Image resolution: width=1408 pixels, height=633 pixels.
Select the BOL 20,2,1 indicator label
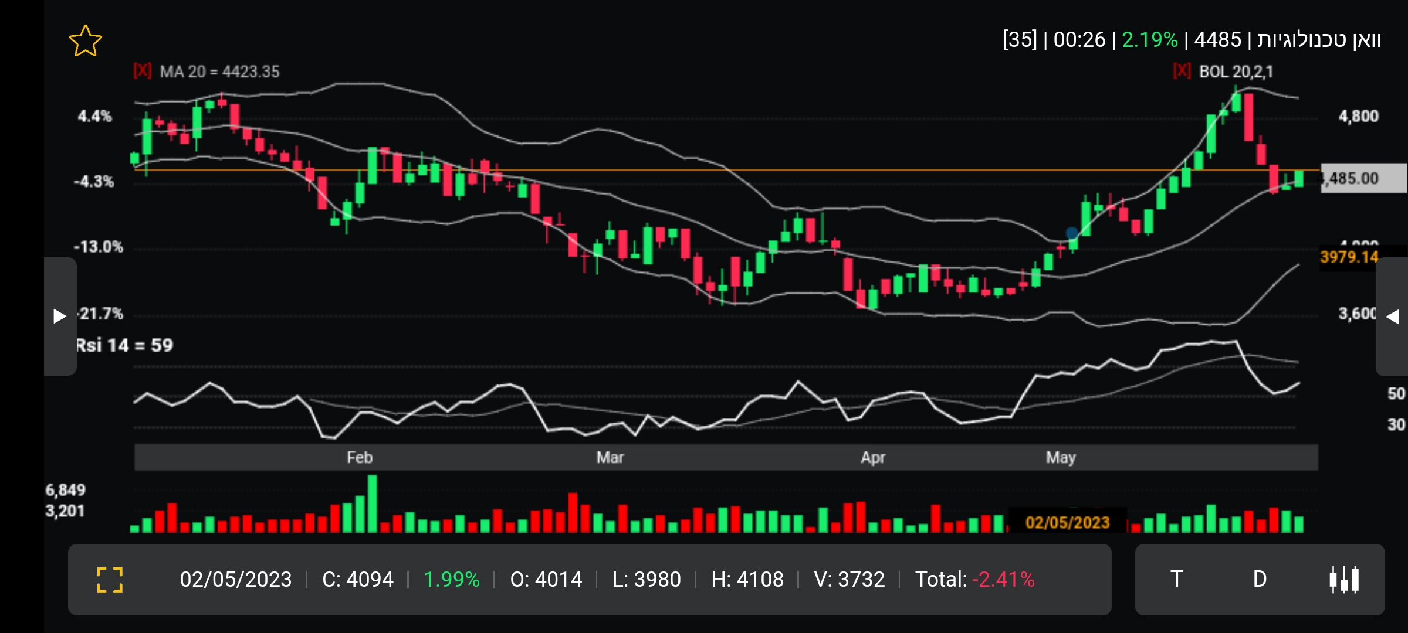click(1236, 72)
